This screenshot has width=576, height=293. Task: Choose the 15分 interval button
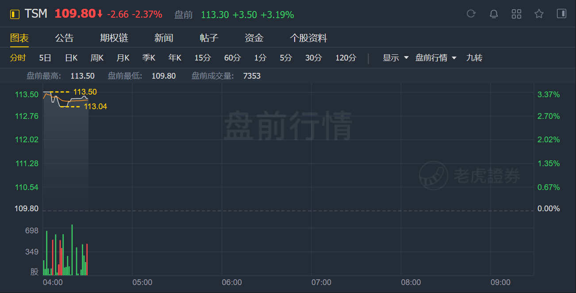[203, 58]
